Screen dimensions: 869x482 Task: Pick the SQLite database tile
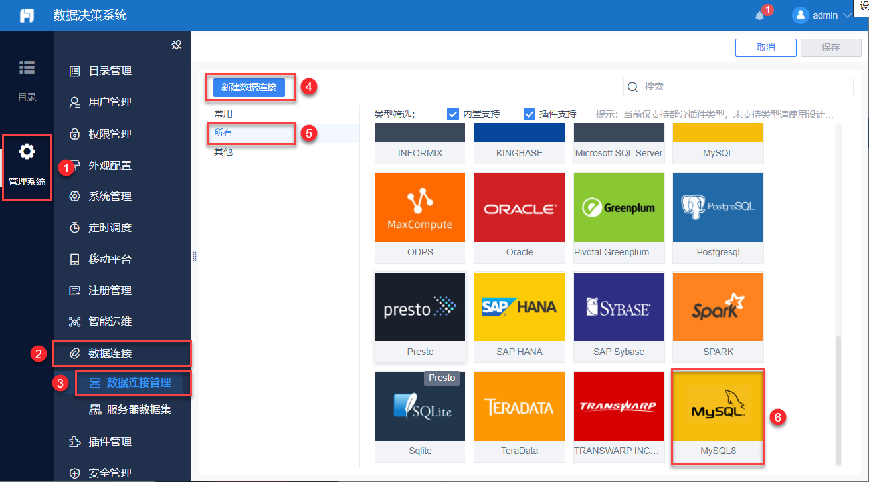(420, 417)
